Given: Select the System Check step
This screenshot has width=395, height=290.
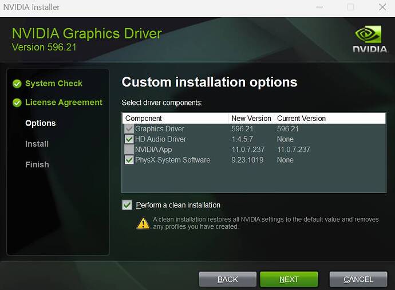Looking at the screenshot, I should point(54,84).
